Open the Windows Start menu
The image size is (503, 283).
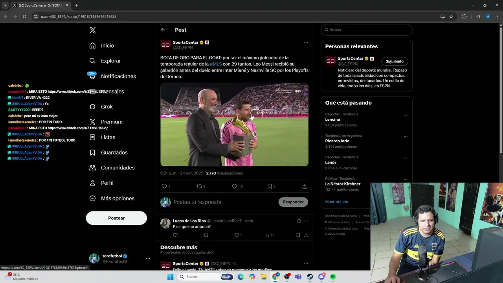pos(170,277)
